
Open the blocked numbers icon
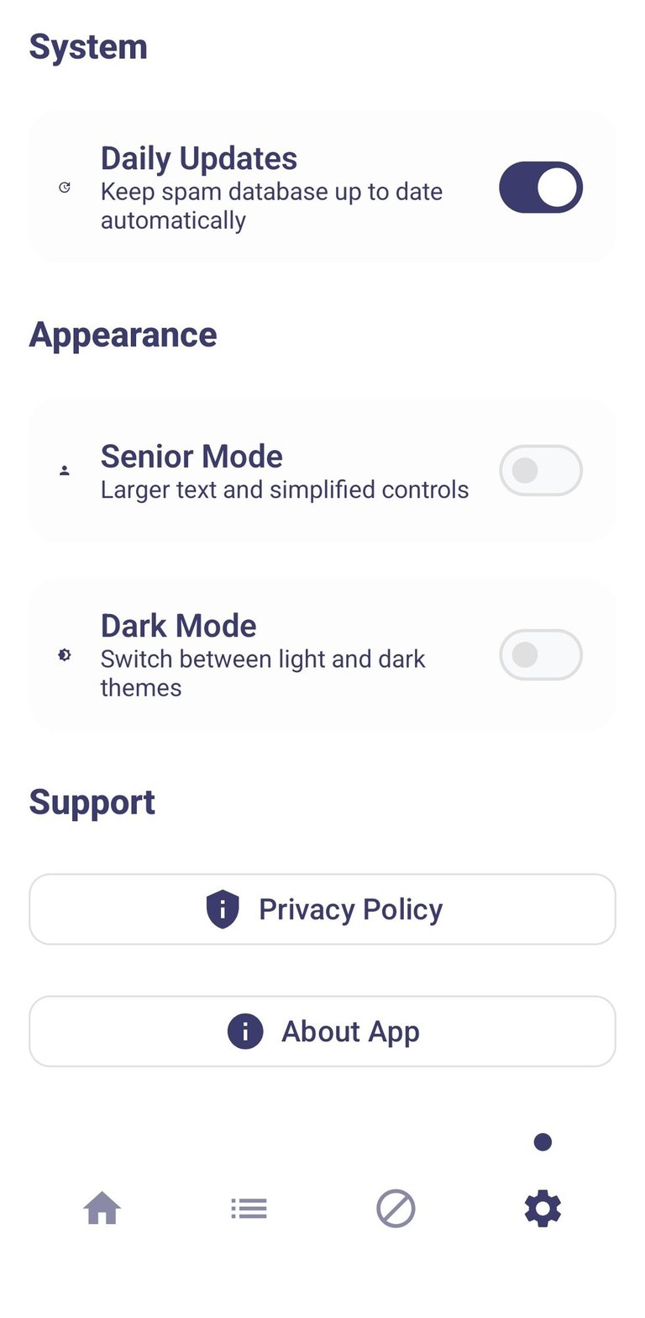click(396, 1209)
